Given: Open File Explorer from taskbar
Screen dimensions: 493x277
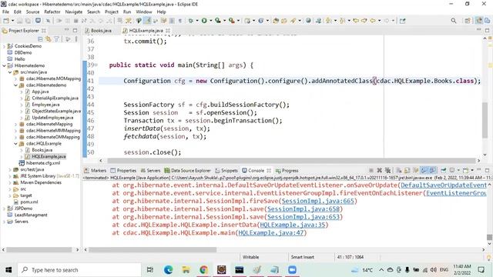Looking at the screenshot, I should (186, 270).
